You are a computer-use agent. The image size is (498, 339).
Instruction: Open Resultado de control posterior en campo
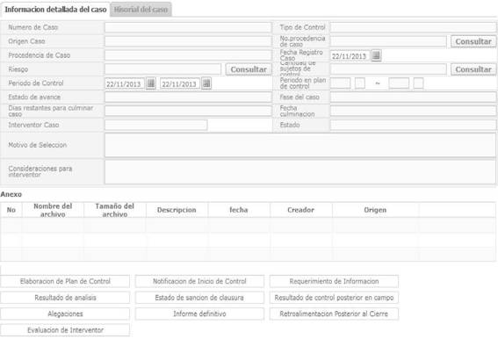click(334, 298)
